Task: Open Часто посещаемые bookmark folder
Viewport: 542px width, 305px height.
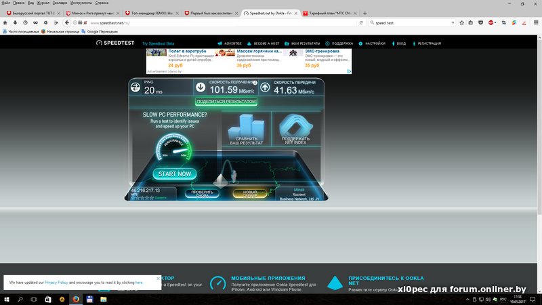Action: coord(21,31)
